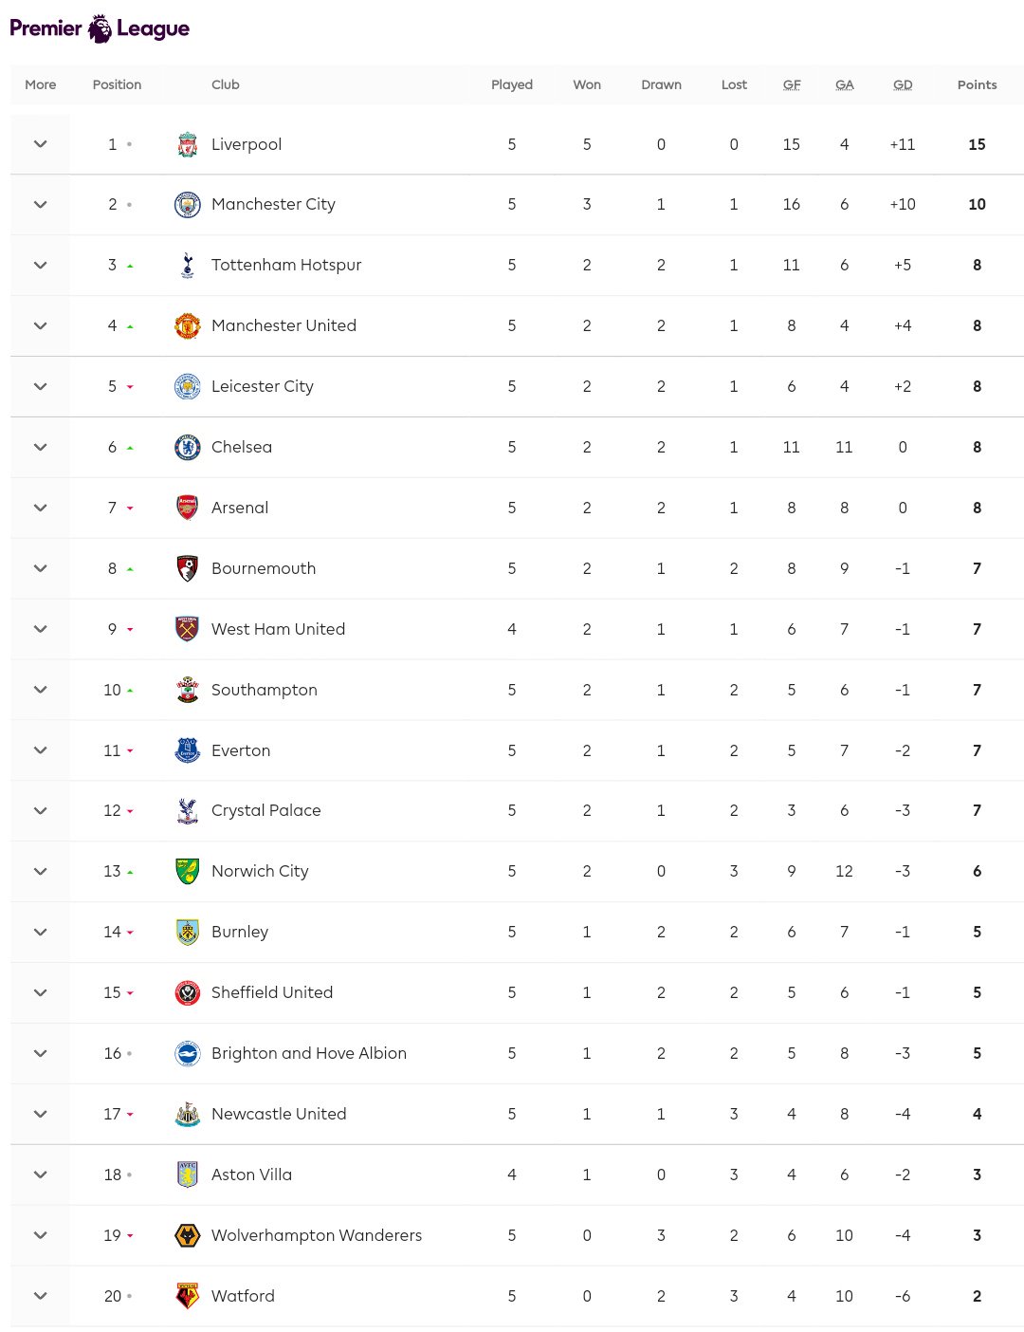This screenshot has width=1024, height=1332.
Task: Click the Manchester City club crest
Action: [188, 205]
